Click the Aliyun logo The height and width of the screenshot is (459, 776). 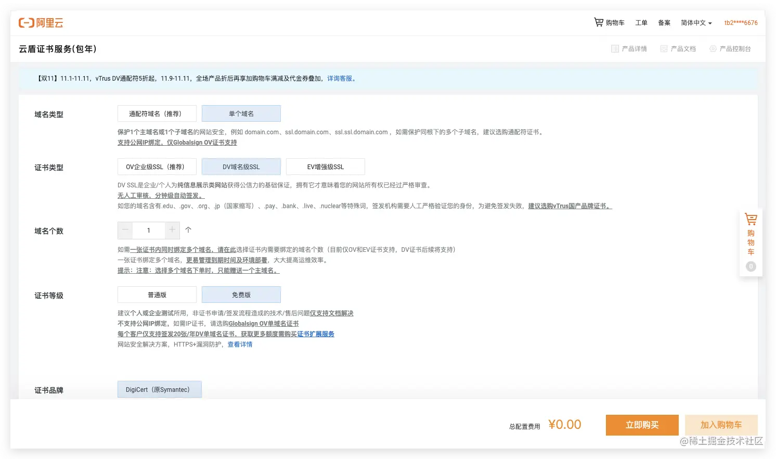pyautogui.click(x=41, y=23)
